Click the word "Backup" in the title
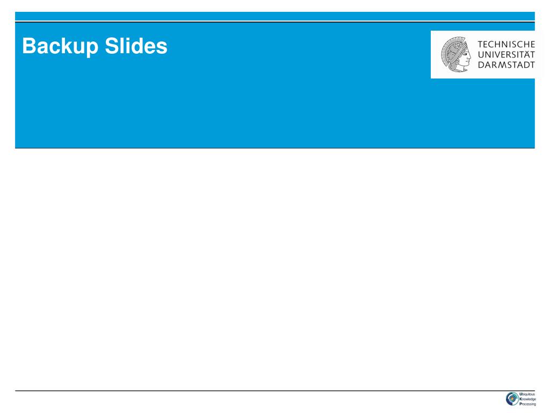Screen dimensions: 550x413 coord(60,46)
